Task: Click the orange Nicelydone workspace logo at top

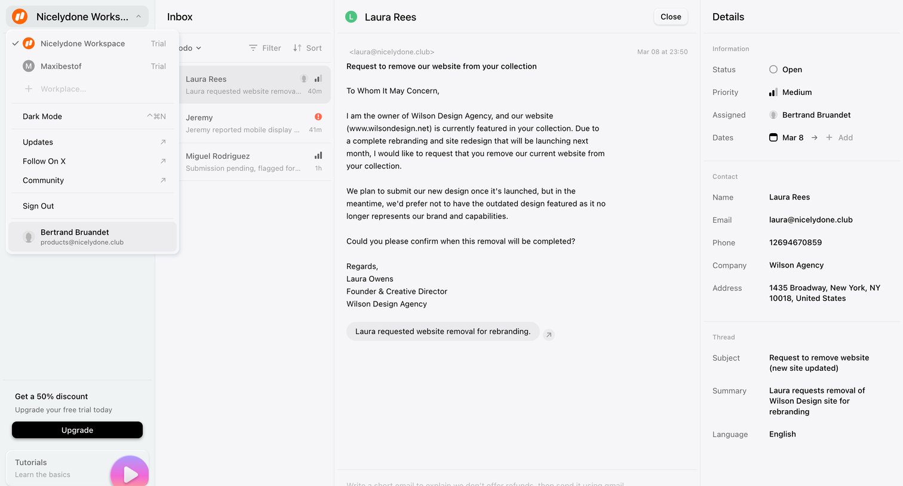Action: coord(20,17)
